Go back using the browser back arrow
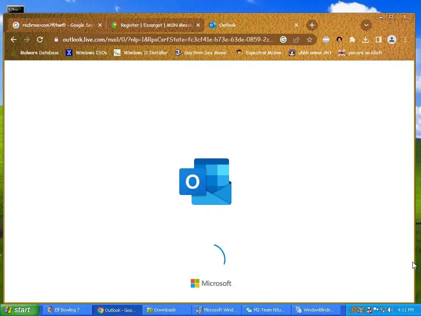Screen dimensions: 421x316 [x=14, y=40]
